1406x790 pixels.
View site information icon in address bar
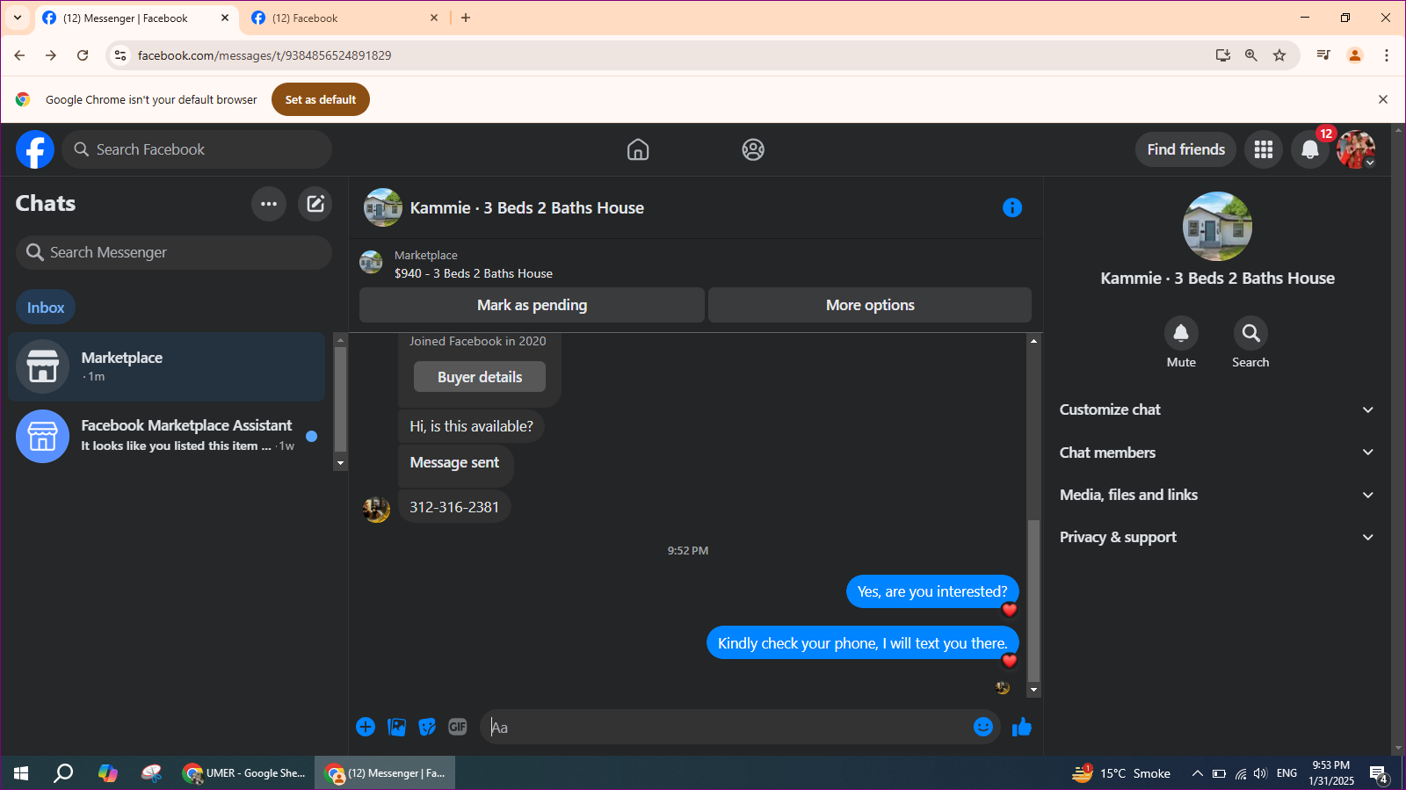point(120,55)
